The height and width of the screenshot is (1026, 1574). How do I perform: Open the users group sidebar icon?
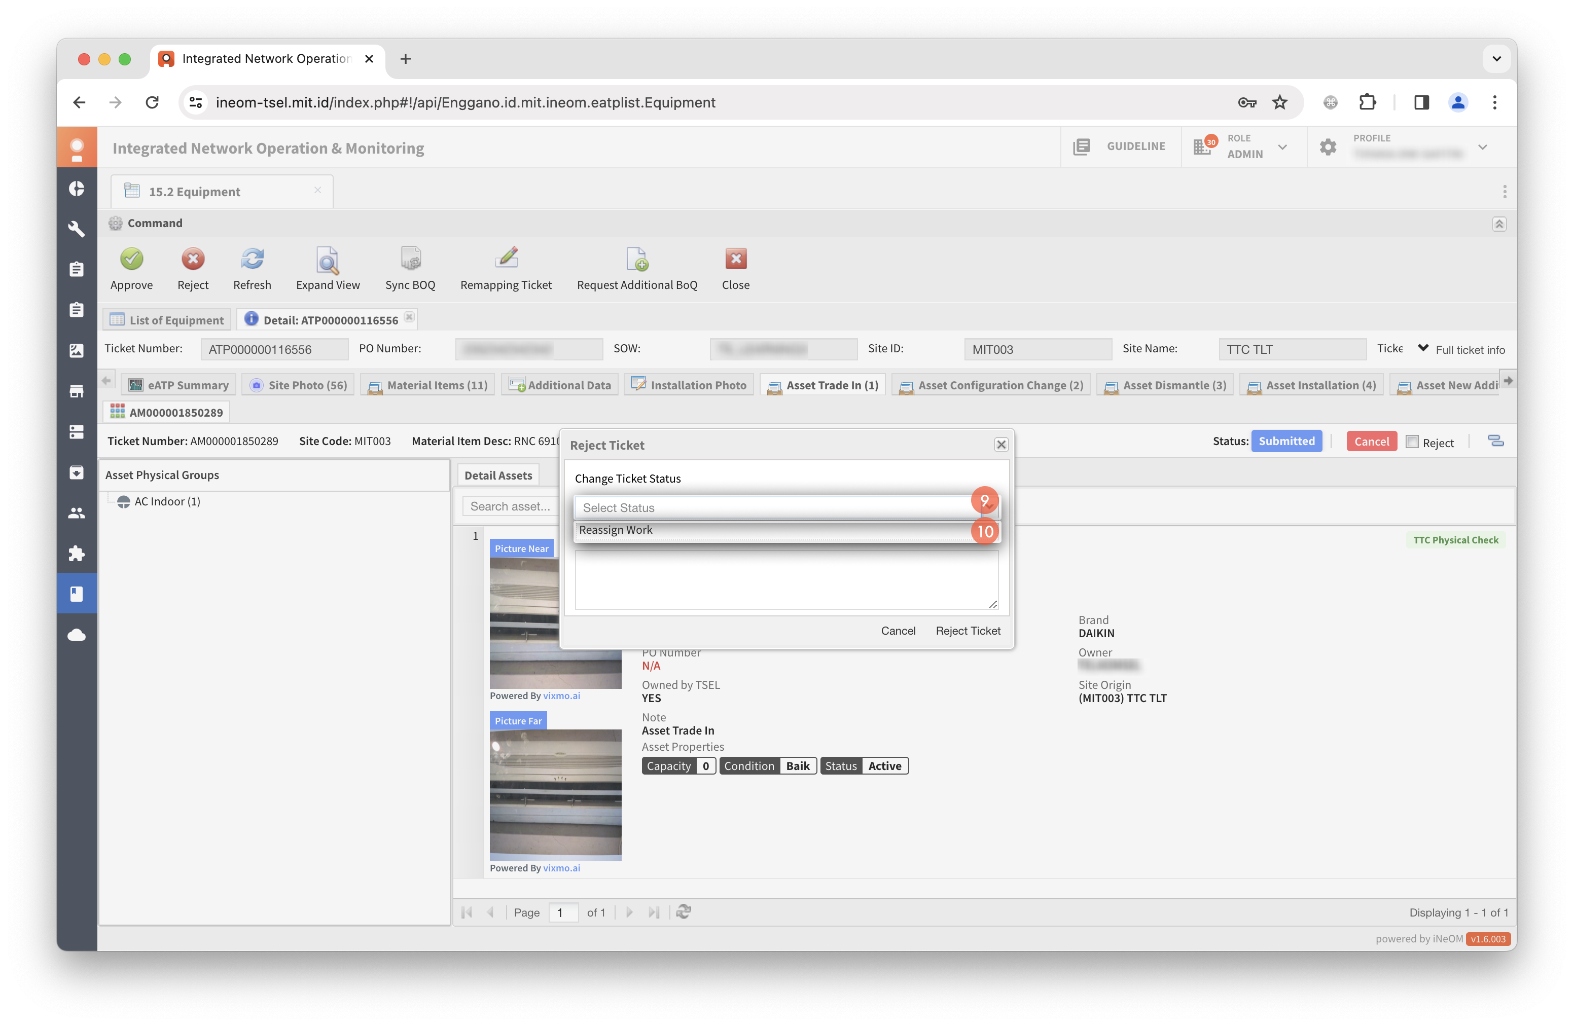(77, 512)
